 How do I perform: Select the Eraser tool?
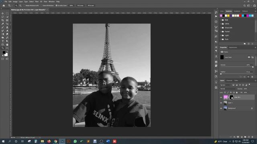pos(7,31)
